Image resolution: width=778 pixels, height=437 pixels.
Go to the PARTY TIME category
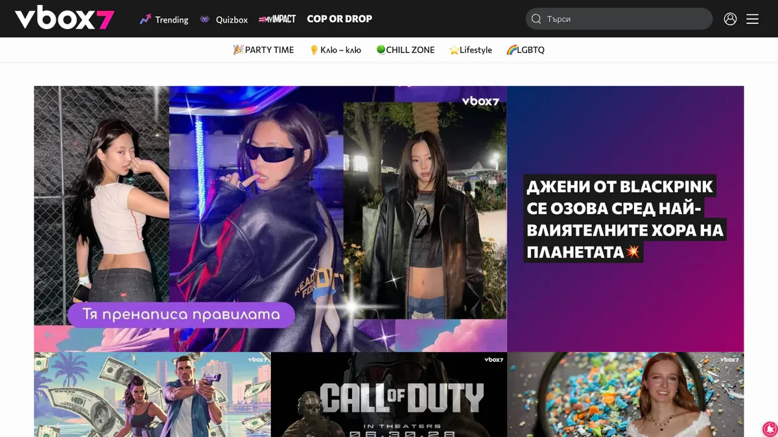(x=263, y=50)
